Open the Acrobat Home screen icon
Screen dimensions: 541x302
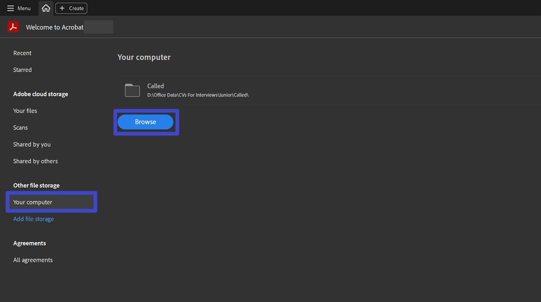pos(46,7)
